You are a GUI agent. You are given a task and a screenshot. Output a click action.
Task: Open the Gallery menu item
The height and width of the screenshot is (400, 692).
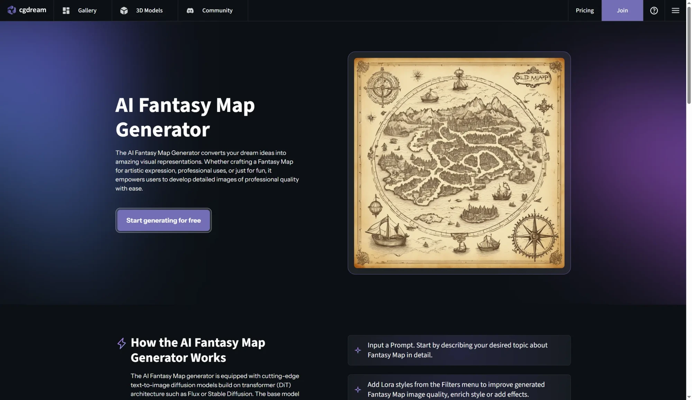click(83, 10)
